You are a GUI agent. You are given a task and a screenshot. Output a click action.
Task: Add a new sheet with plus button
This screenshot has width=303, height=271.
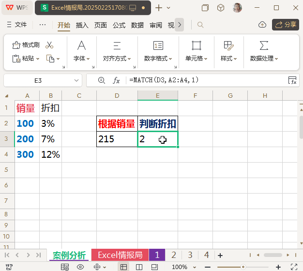pos(220,255)
